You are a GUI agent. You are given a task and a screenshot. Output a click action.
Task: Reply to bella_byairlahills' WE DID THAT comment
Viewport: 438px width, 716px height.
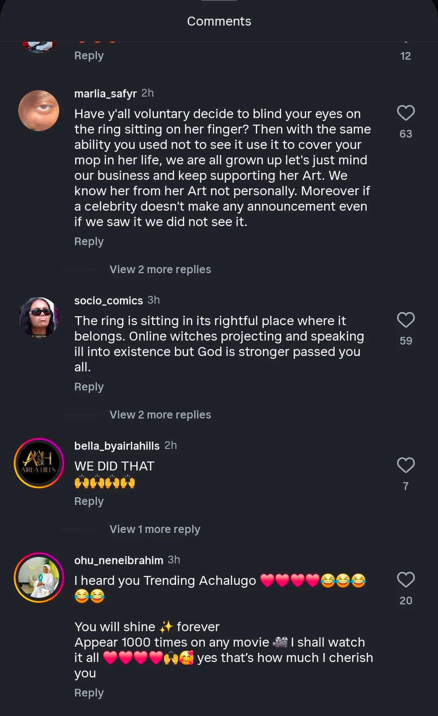[89, 501]
